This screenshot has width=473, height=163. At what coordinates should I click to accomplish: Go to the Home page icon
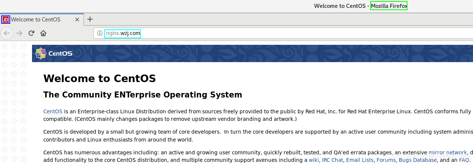[43, 33]
